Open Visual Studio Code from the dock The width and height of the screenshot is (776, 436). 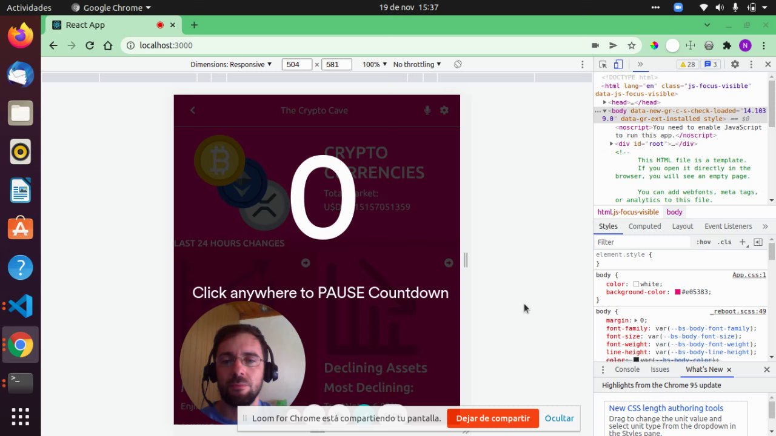[20, 306]
